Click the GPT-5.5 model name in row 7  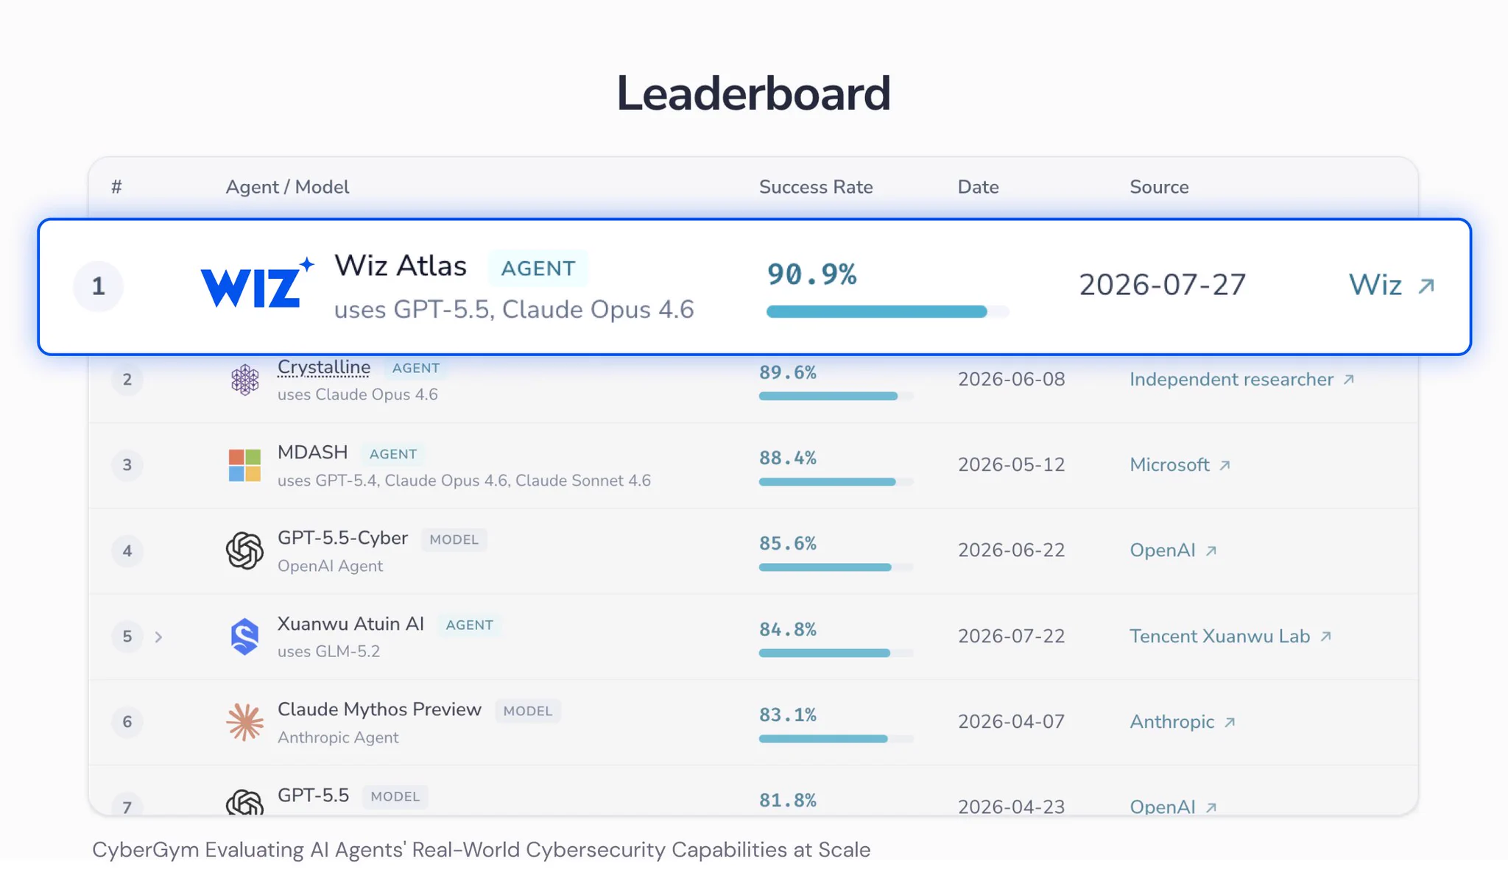click(x=313, y=795)
